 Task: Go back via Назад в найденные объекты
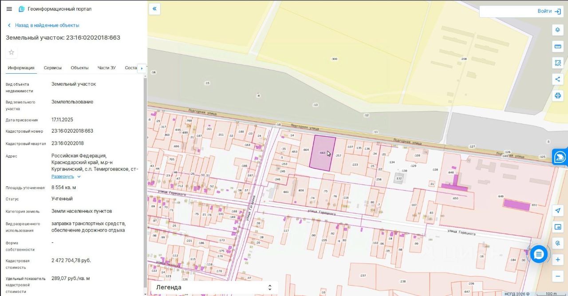43,25
